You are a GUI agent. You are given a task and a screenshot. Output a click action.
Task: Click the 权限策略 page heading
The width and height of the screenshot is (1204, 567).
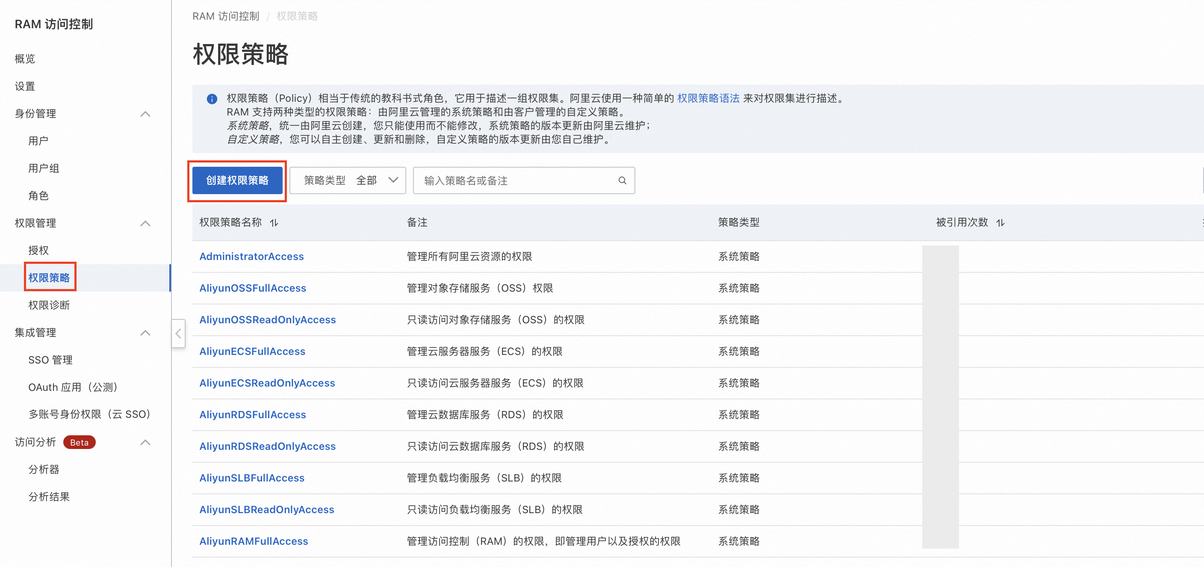[x=241, y=54]
